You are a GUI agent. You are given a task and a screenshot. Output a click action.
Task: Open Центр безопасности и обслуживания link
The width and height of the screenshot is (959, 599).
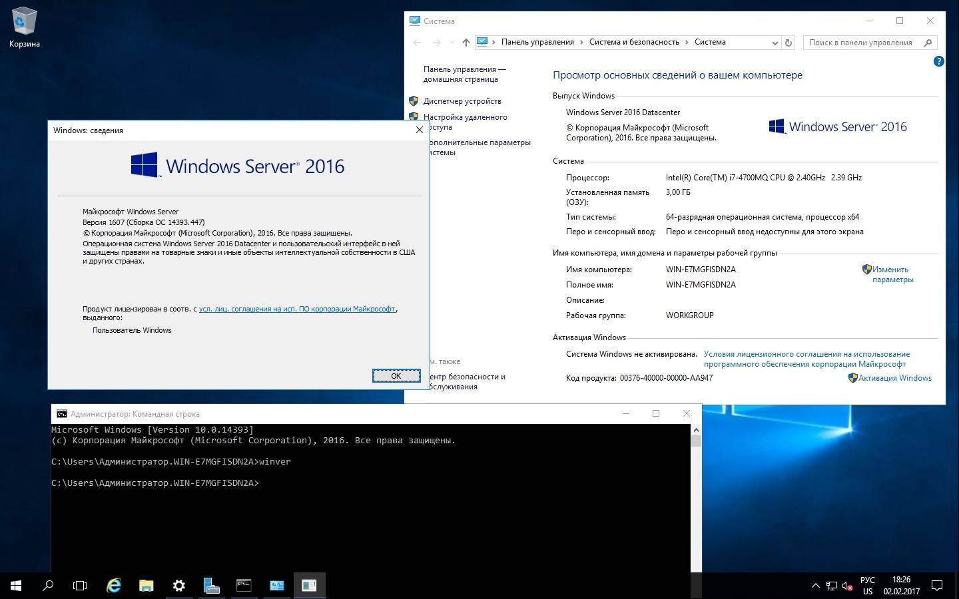[x=467, y=381]
